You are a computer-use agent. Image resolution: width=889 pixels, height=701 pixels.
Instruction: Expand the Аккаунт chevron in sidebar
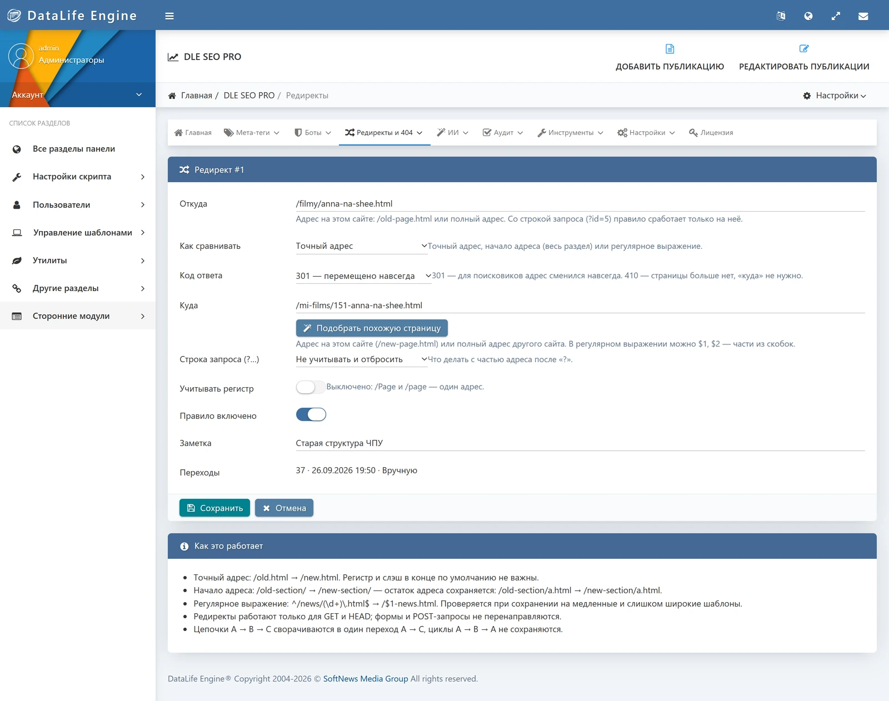139,94
